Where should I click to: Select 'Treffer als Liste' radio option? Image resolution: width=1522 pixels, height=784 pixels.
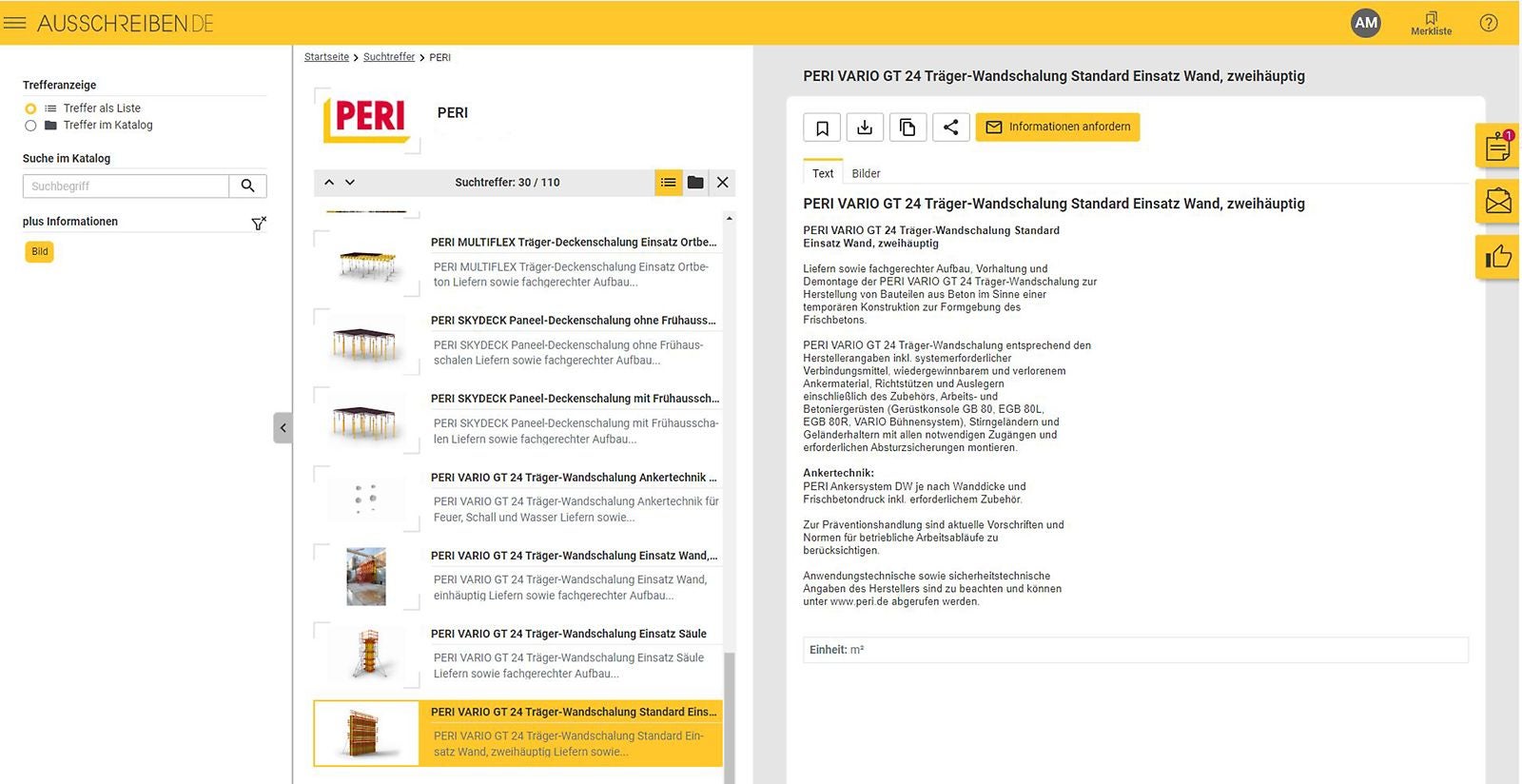click(30, 108)
